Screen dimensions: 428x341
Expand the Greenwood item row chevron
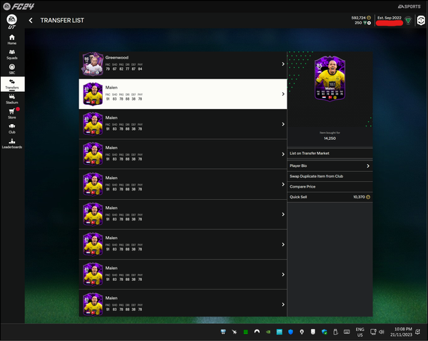click(x=283, y=64)
